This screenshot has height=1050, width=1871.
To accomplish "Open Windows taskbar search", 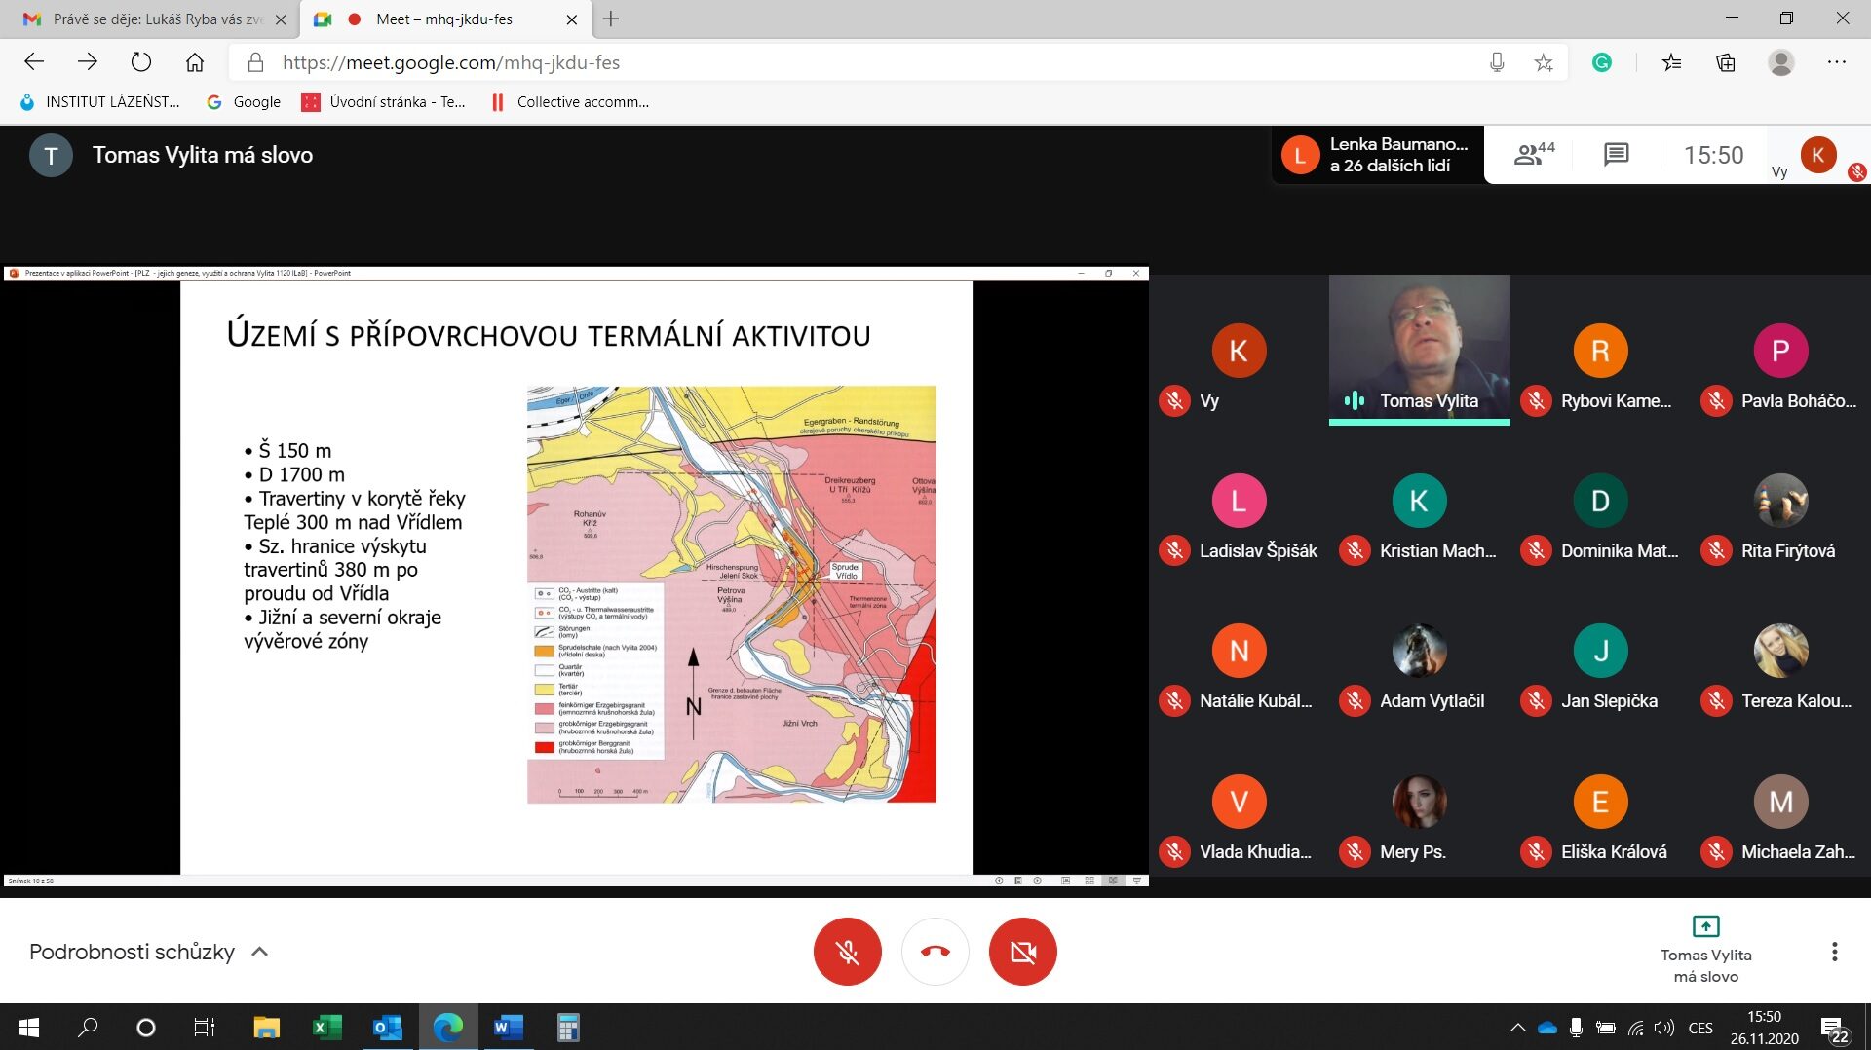I will tap(88, 1028).
